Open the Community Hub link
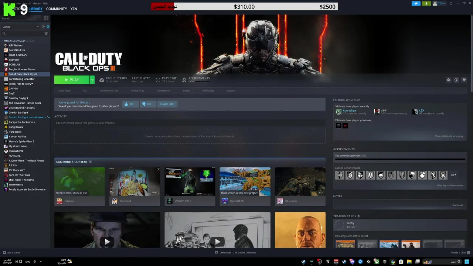 109,91
